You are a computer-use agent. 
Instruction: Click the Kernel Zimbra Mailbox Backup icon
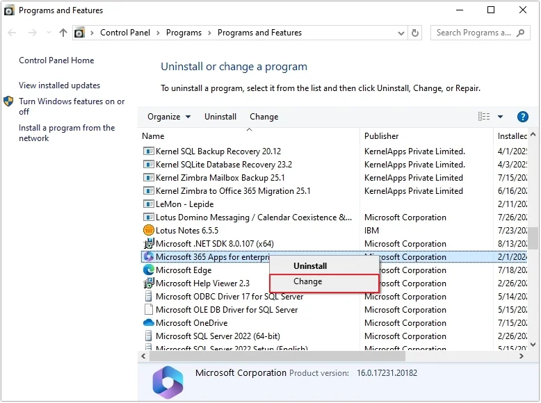point(148,178)
